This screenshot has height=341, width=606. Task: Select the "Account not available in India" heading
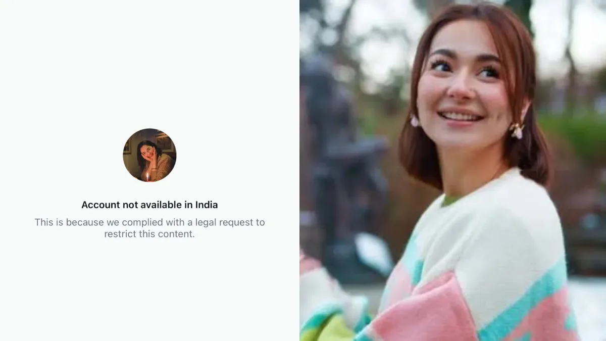point(149,205)
